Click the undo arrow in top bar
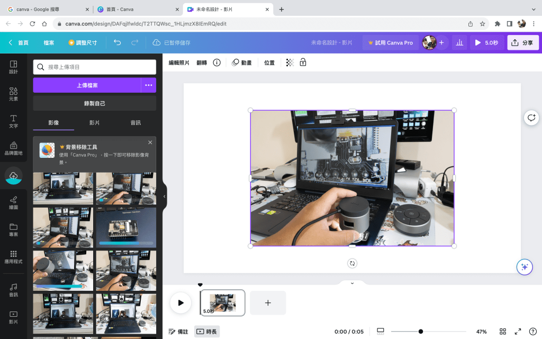The width and height of the screenshot is (542, 339). 118,42
